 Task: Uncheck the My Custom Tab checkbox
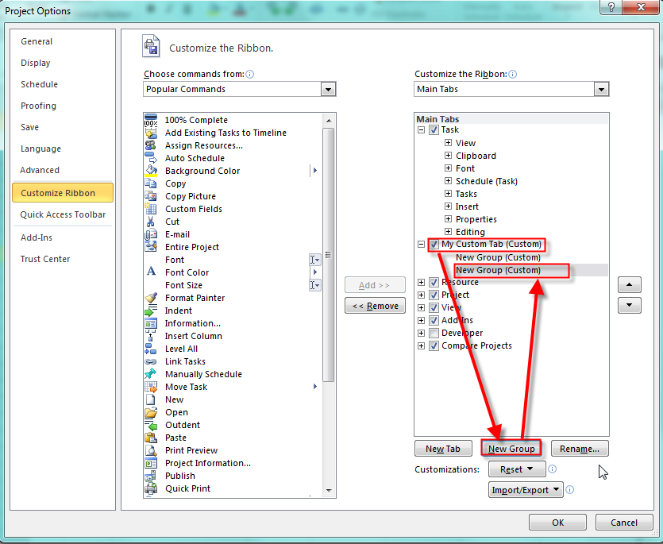click(434, 245)
